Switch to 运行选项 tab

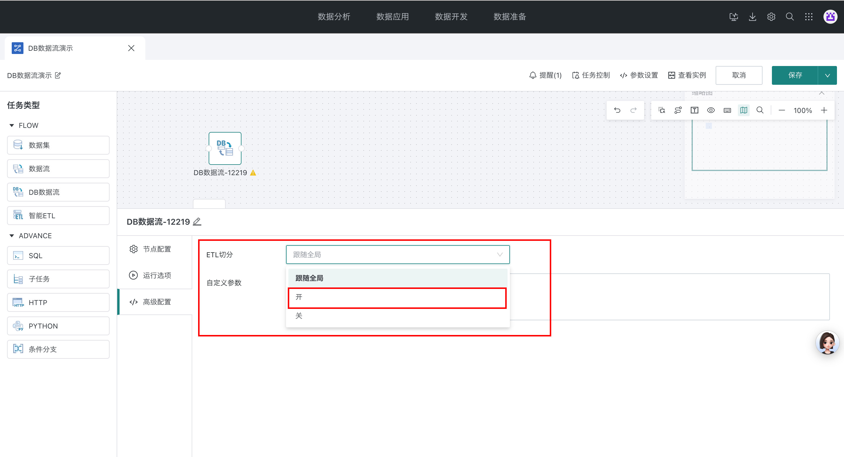click(156, 275)
